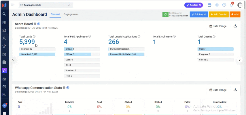
Task: Click the settings gear in the top bar
Action: tap(217, 5)
